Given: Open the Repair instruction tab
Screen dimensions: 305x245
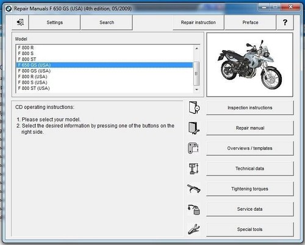Looking at the screenshot, I should tap(198, 23).
